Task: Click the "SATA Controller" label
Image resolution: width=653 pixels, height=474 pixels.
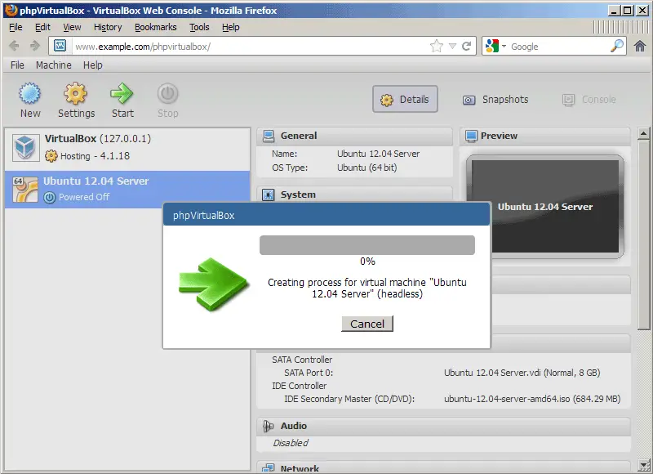Action: 302,360
